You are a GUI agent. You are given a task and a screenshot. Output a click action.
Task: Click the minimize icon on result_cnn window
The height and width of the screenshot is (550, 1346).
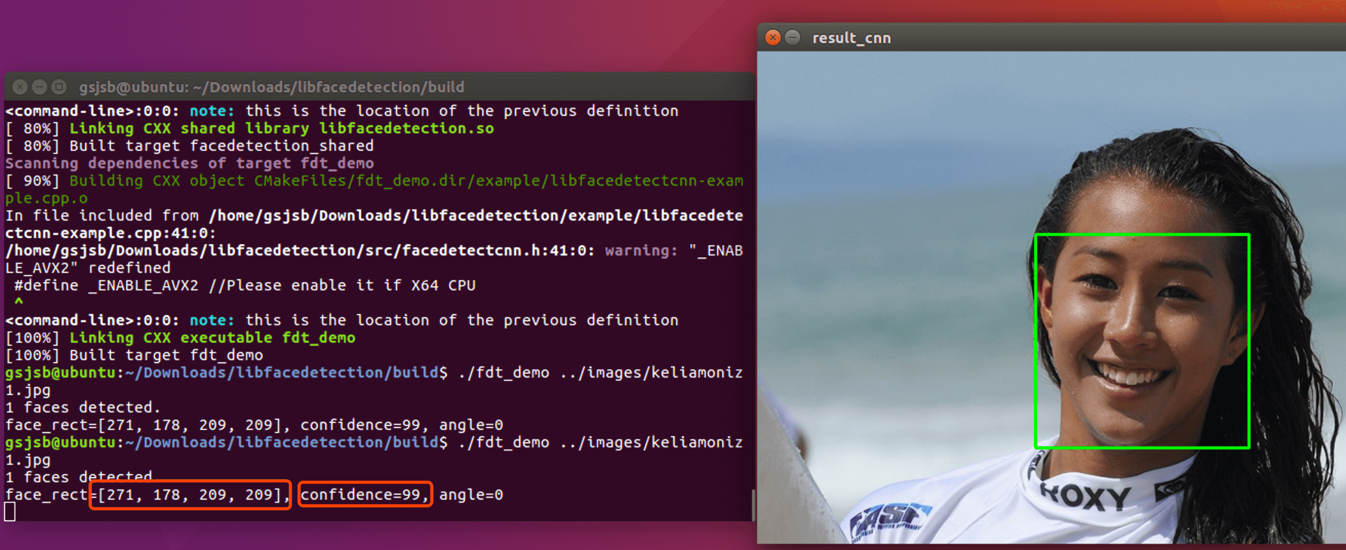click(x=793, y=37)
